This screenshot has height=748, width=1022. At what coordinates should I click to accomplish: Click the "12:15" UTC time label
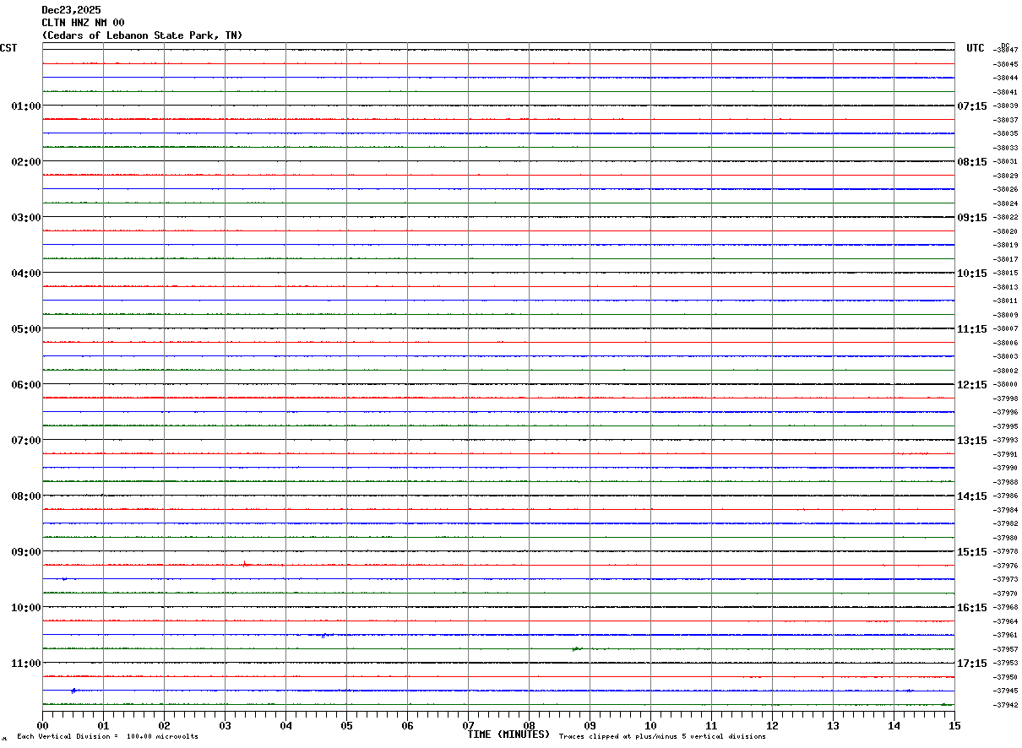pos(972,385)
